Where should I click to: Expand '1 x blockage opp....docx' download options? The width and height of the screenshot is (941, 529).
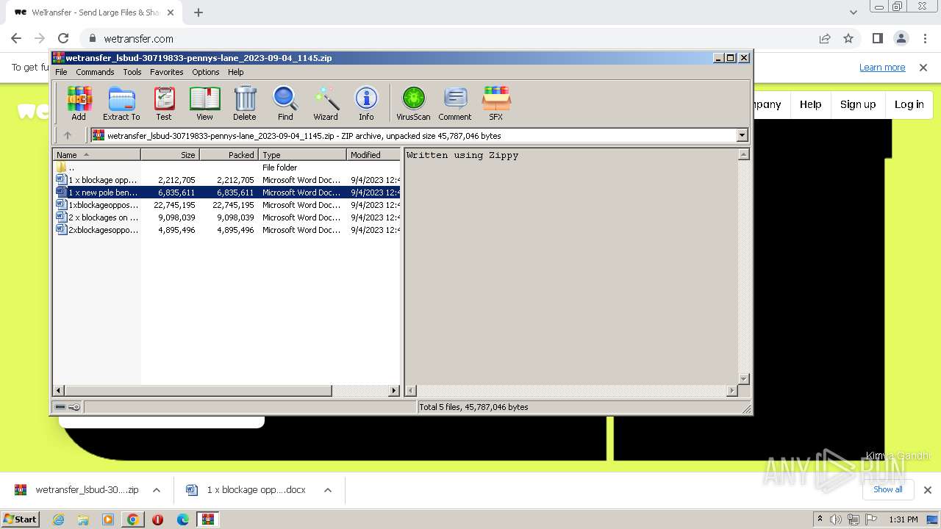pos(328,490)
